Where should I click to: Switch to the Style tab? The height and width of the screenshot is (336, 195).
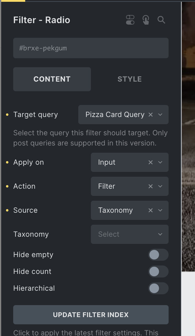point(130,79)
